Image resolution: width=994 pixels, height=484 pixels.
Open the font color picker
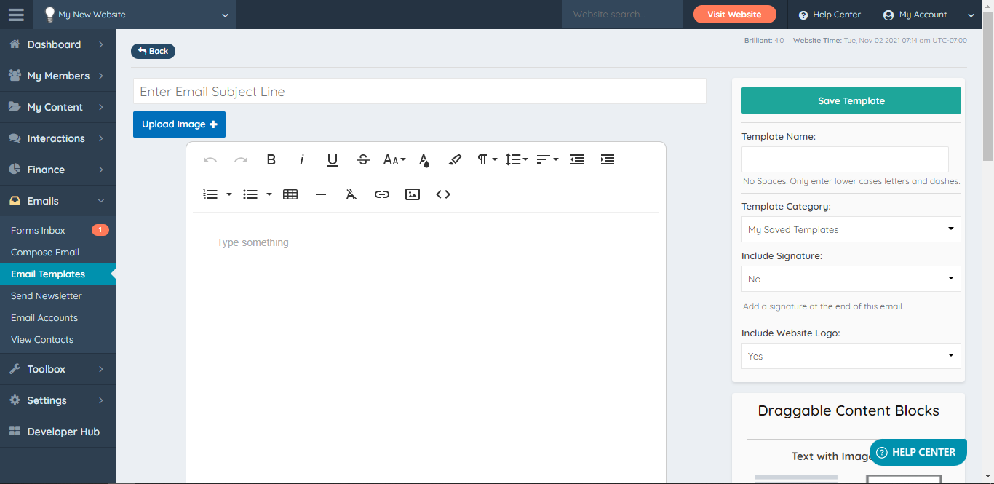pos(424,159)
